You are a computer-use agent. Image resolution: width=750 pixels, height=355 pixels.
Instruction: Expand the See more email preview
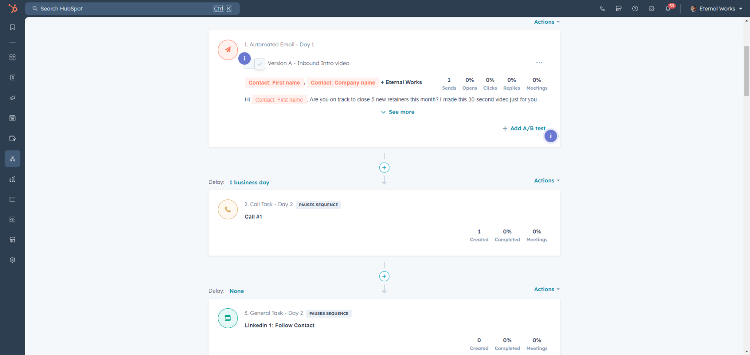pyautogui.click(x=398, y=112)
